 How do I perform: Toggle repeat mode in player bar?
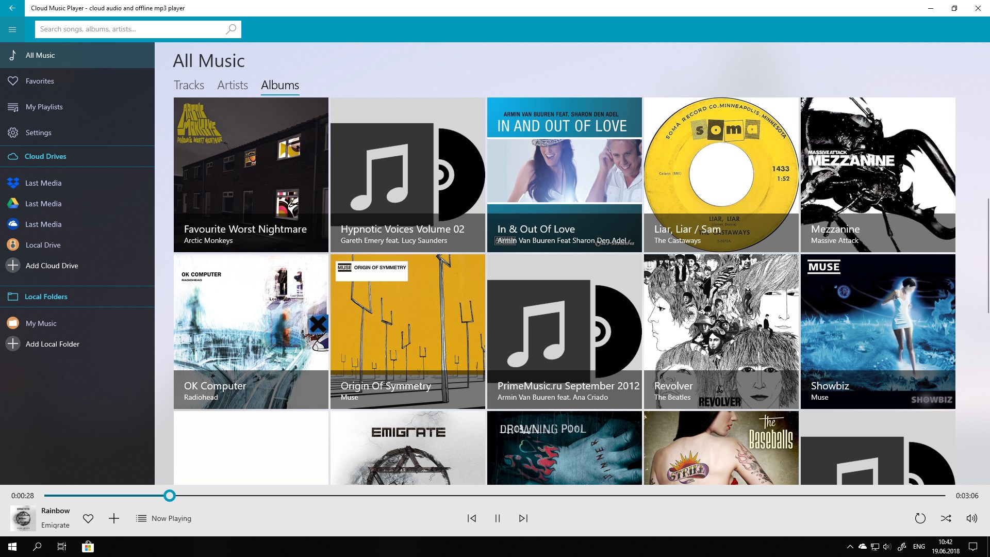pyautogui.click(x=920, y=518)
